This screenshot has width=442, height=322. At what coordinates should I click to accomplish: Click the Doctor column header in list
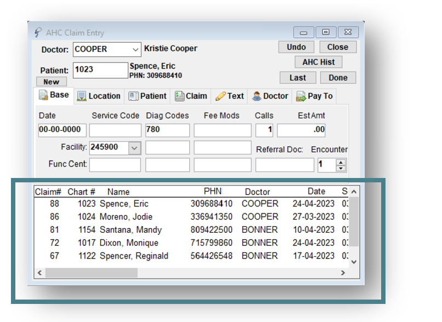tap(257, 192)
